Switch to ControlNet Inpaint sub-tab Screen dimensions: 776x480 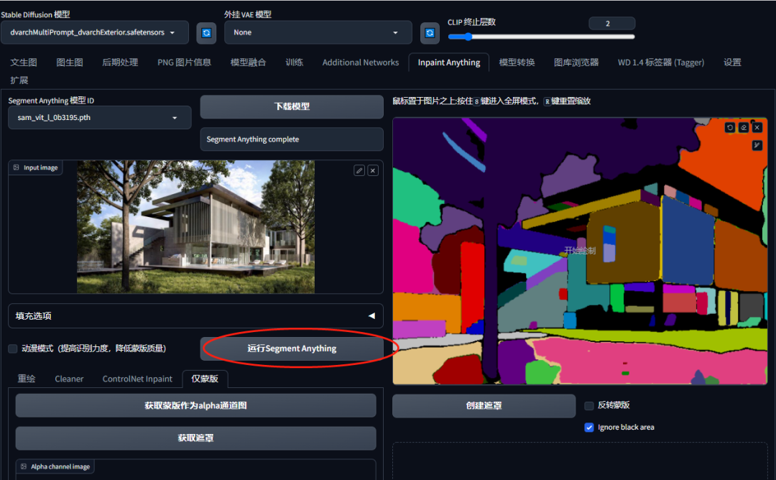pos(137,379)
